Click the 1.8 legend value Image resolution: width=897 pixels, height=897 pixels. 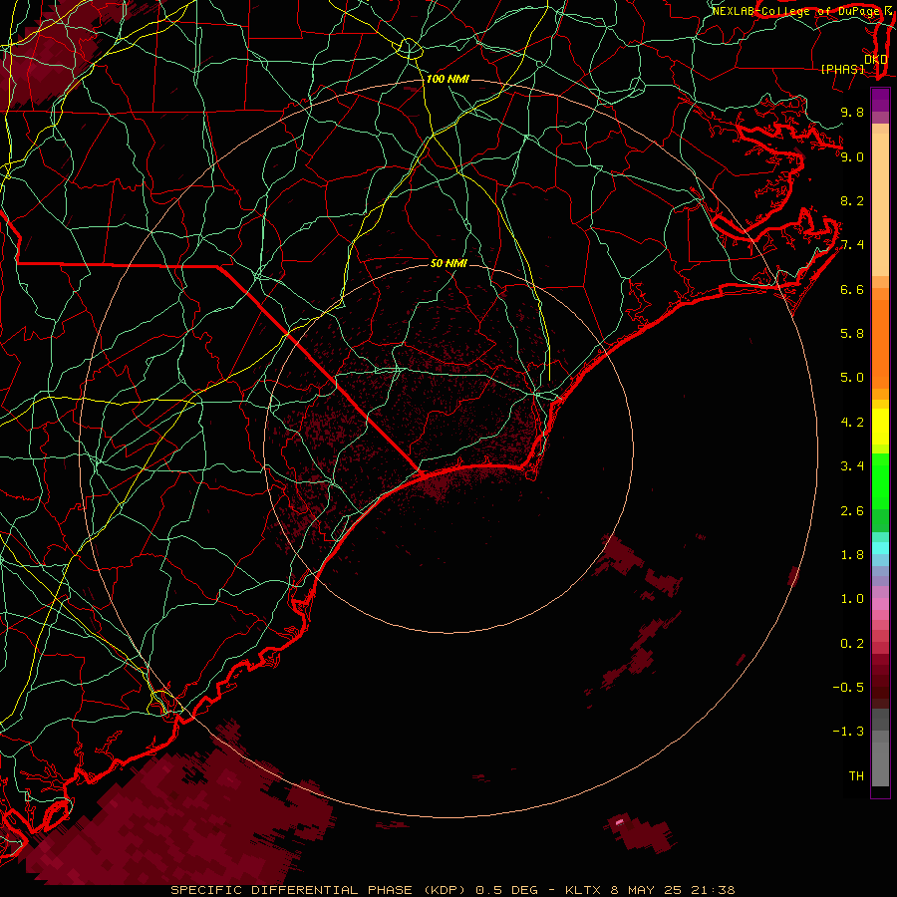tap(852, 555)
